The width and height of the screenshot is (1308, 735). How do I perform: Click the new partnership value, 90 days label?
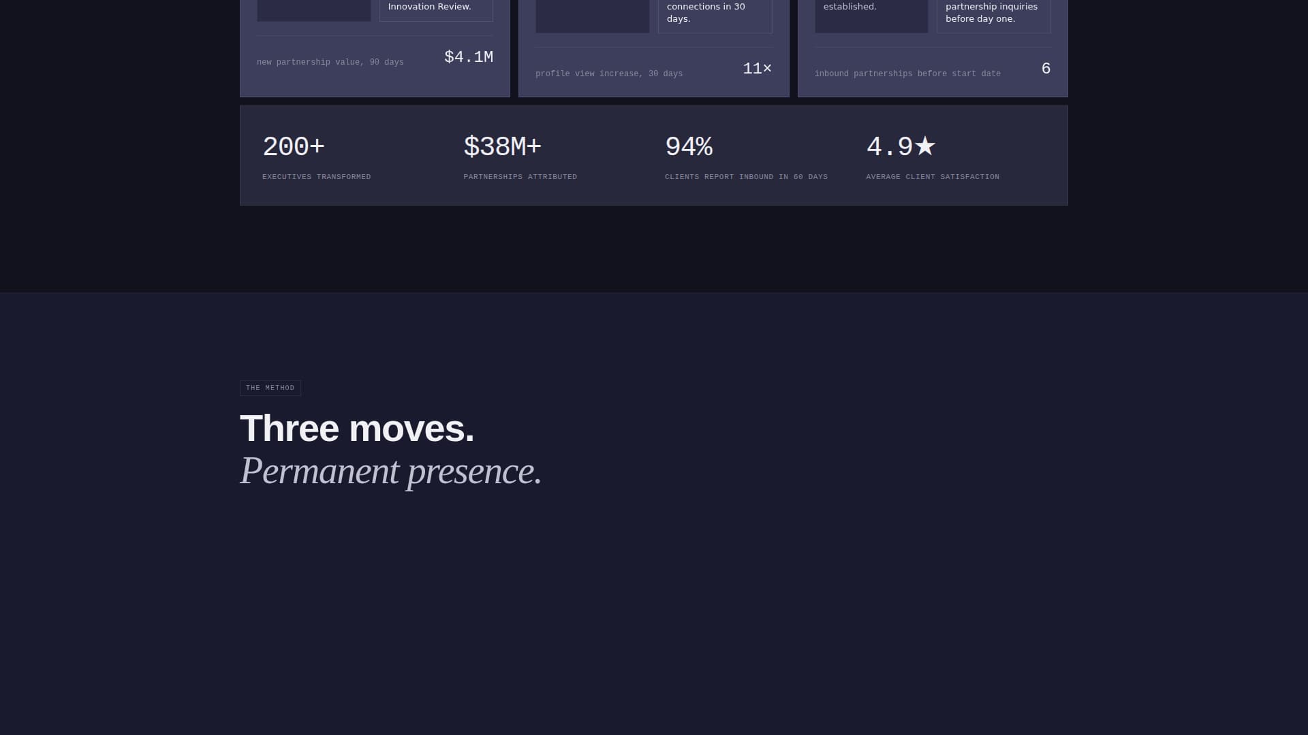point(330,63)
